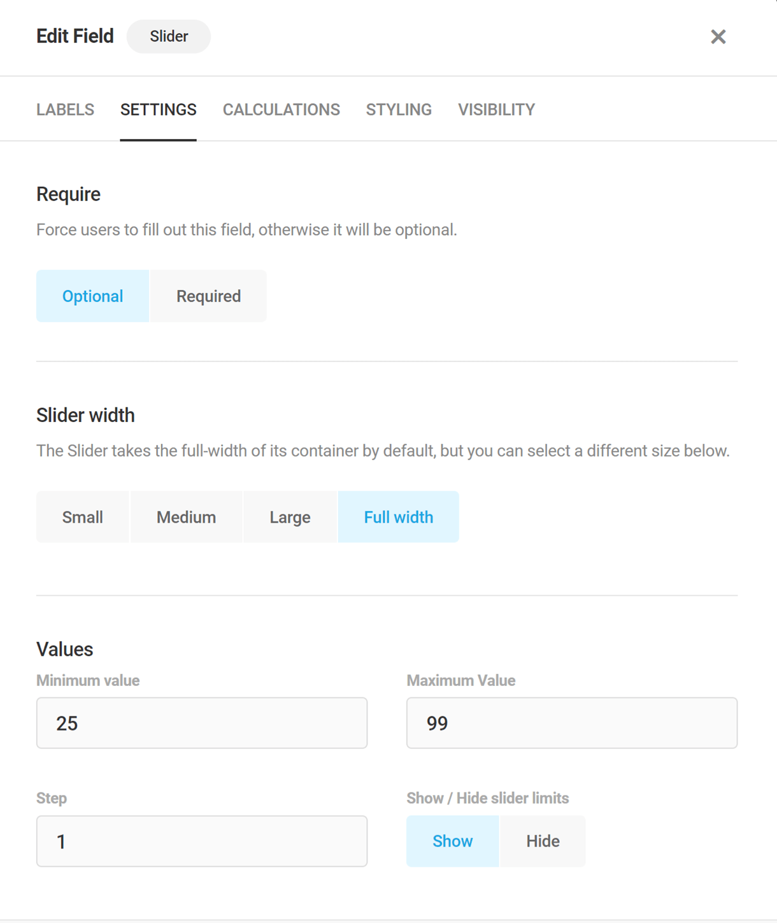Click the Minimum value input field
This screenshot has height=923, width=777.
[x=202, y=723]
